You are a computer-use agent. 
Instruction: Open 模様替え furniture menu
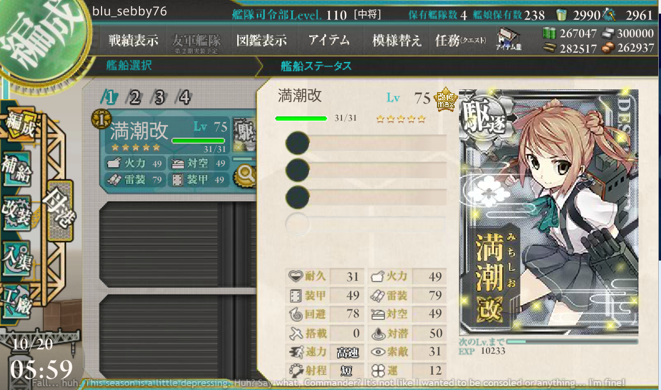(x=397, y=41)
